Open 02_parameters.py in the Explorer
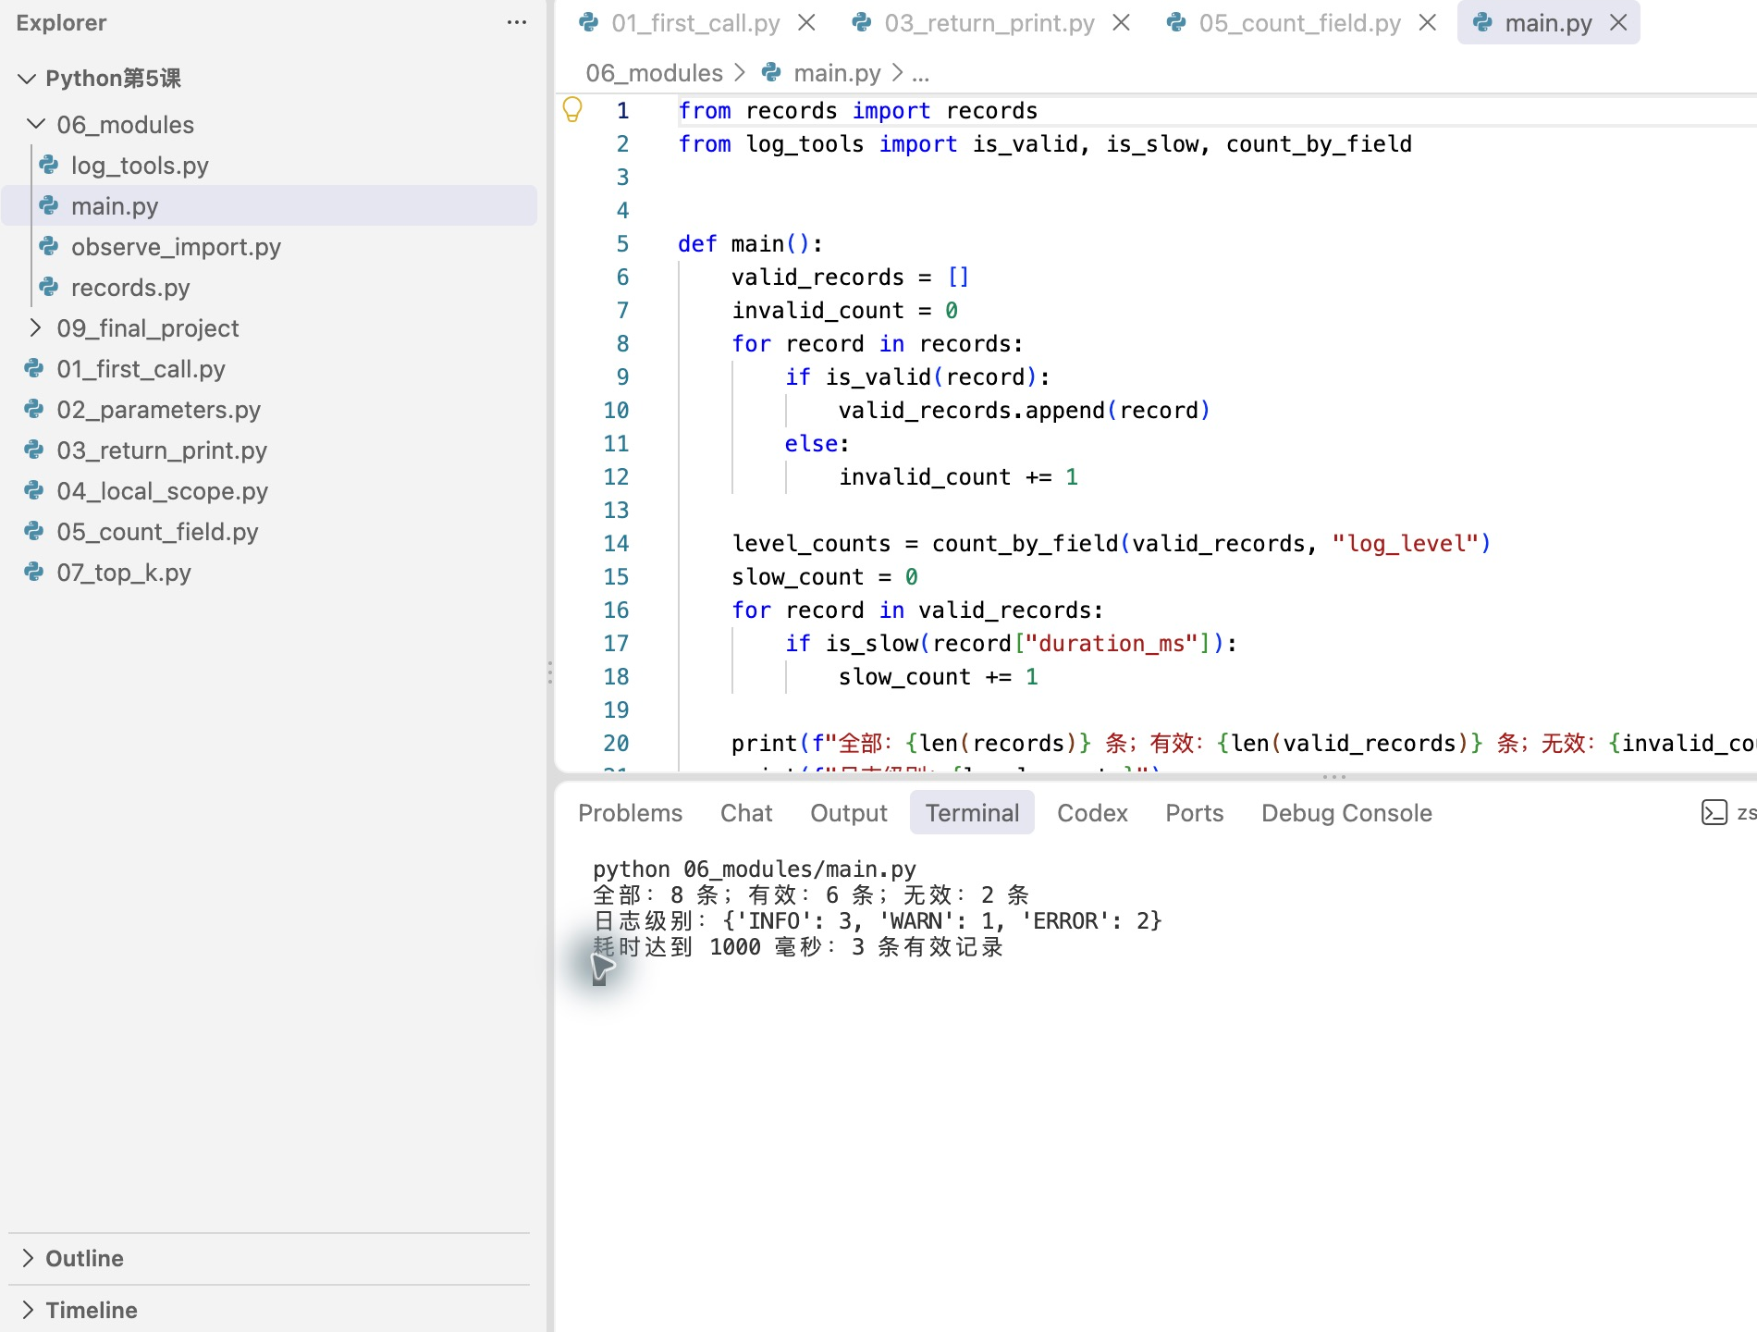1757x1332 pixels. (x=269, y=409)
